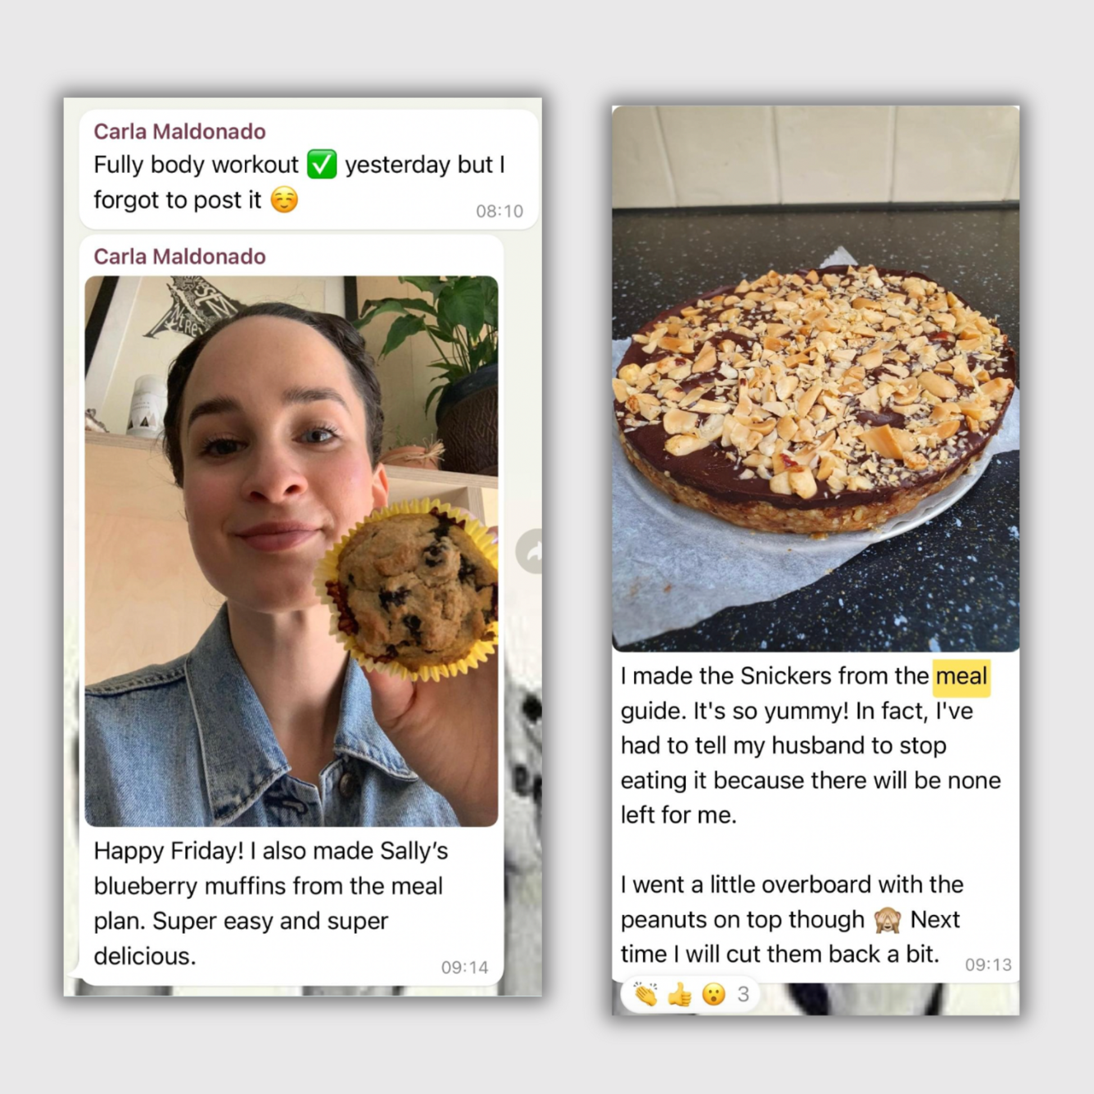Click the green checkmark emoji in message

(322, 165)
